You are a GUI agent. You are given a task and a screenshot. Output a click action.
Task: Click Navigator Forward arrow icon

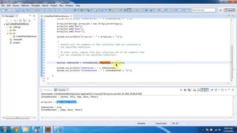(x=11, y=20)
